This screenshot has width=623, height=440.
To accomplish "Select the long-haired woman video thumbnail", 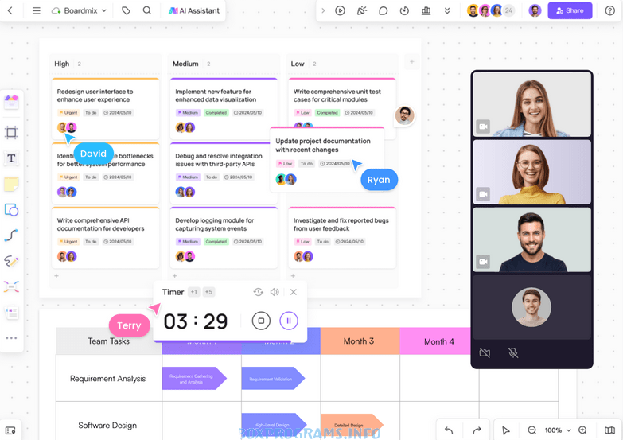I will pos(531,104).
